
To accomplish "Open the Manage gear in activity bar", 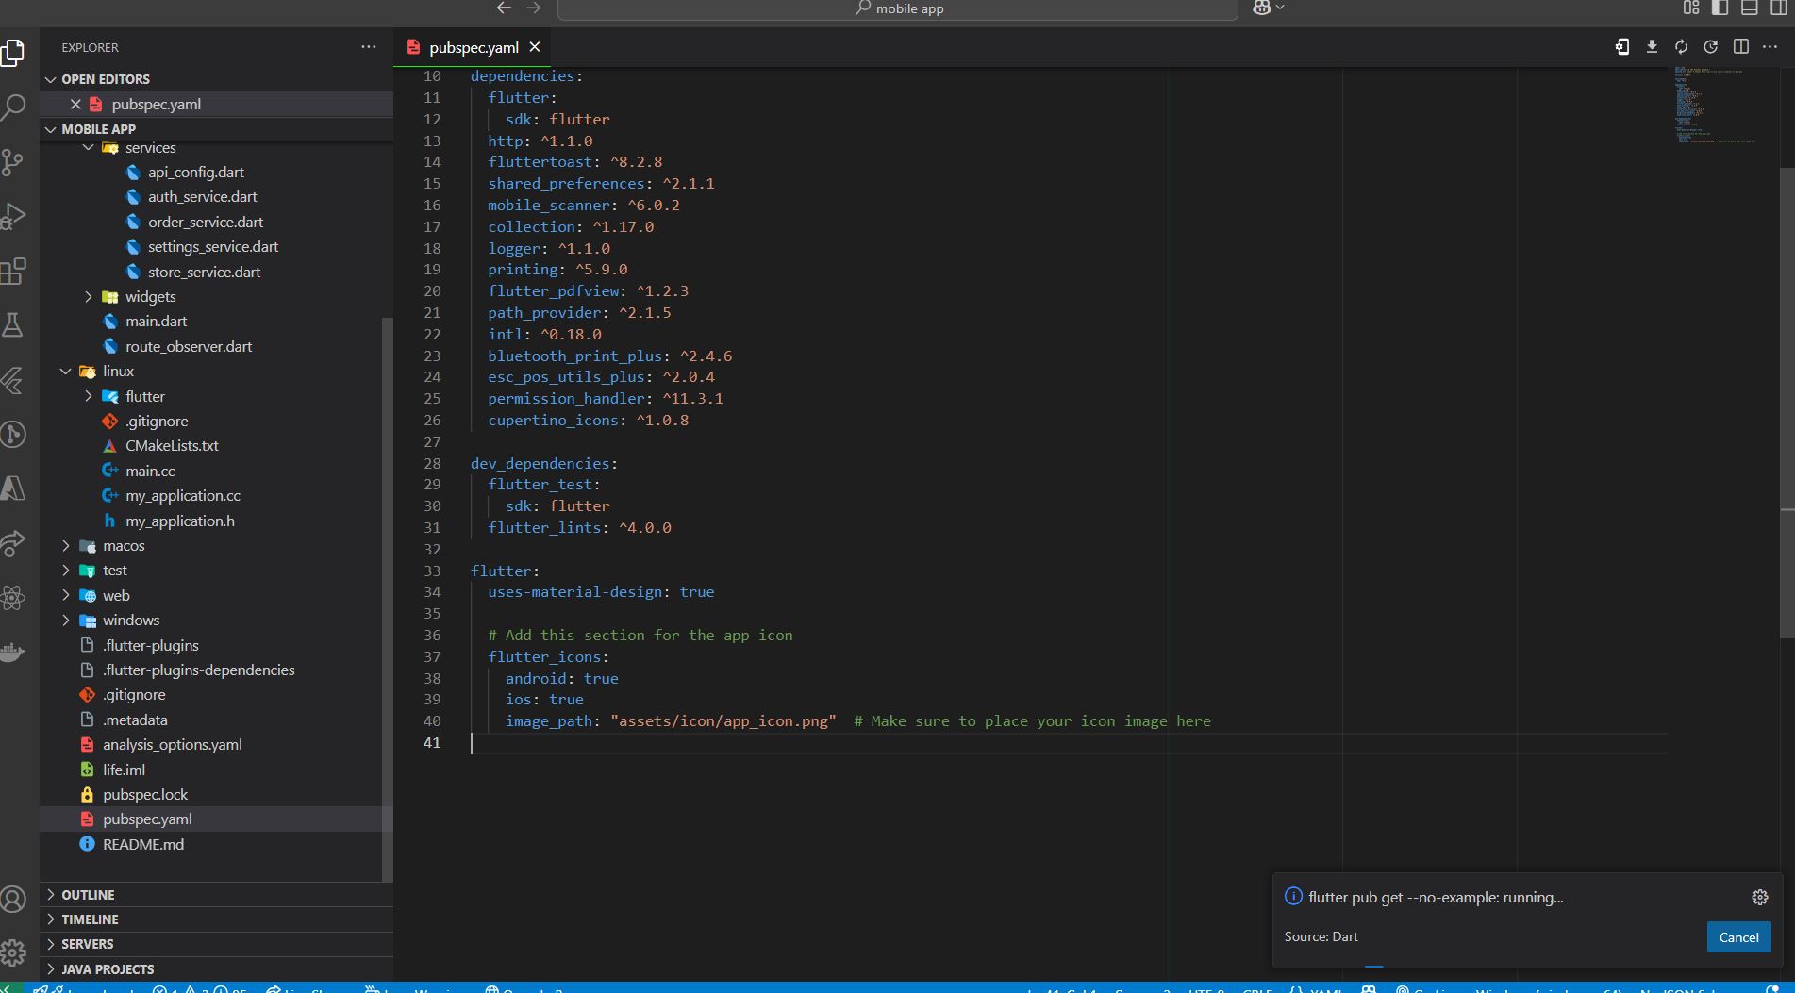I will (13, 952).
